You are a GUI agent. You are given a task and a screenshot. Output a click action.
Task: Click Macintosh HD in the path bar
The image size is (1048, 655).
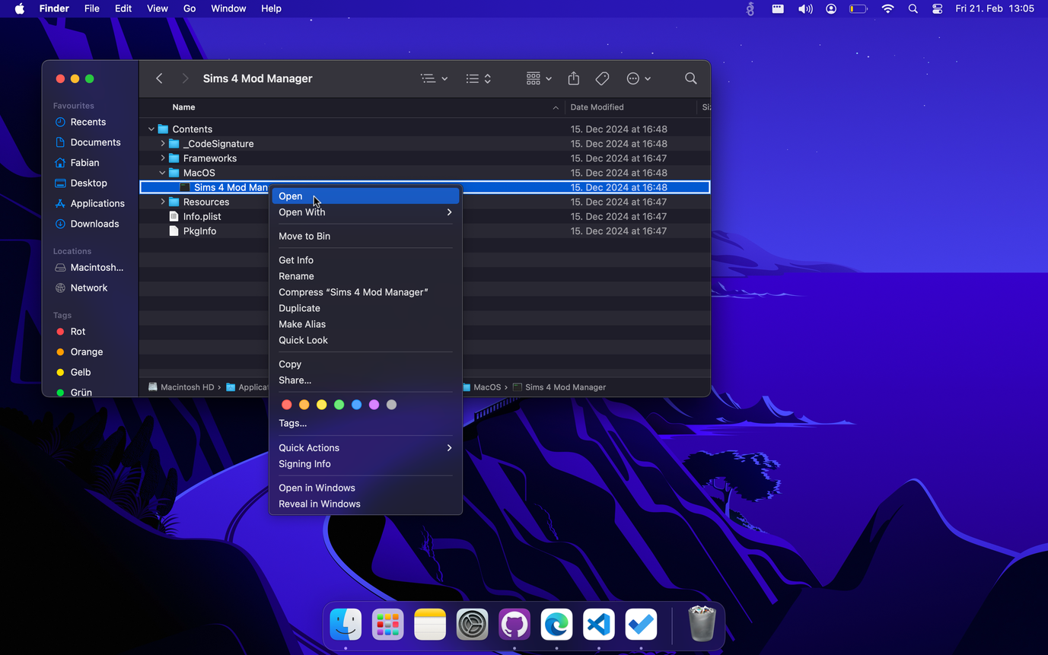181,387
